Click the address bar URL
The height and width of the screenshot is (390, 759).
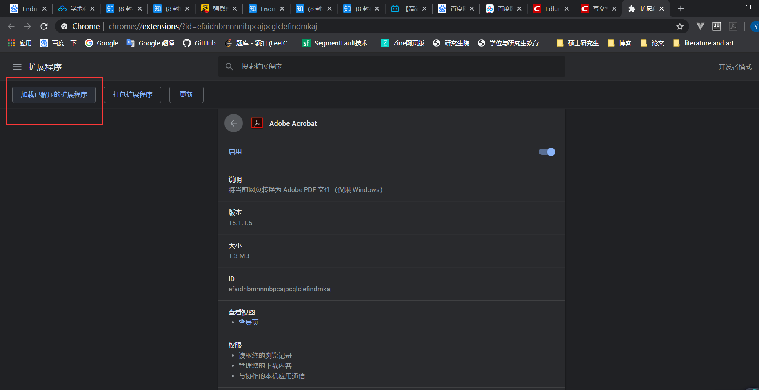point(213,26)
